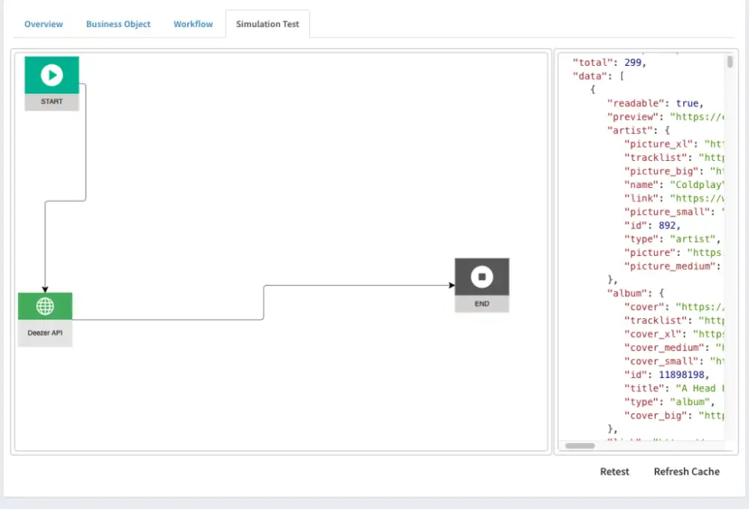The width and height of the screenshot is (749, 509).
Task: Click the "total": 299 line in JSON
Action: tap(609, 63)
